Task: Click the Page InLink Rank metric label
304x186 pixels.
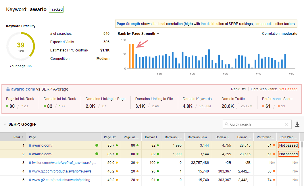Action: click(x=20, y=99)
